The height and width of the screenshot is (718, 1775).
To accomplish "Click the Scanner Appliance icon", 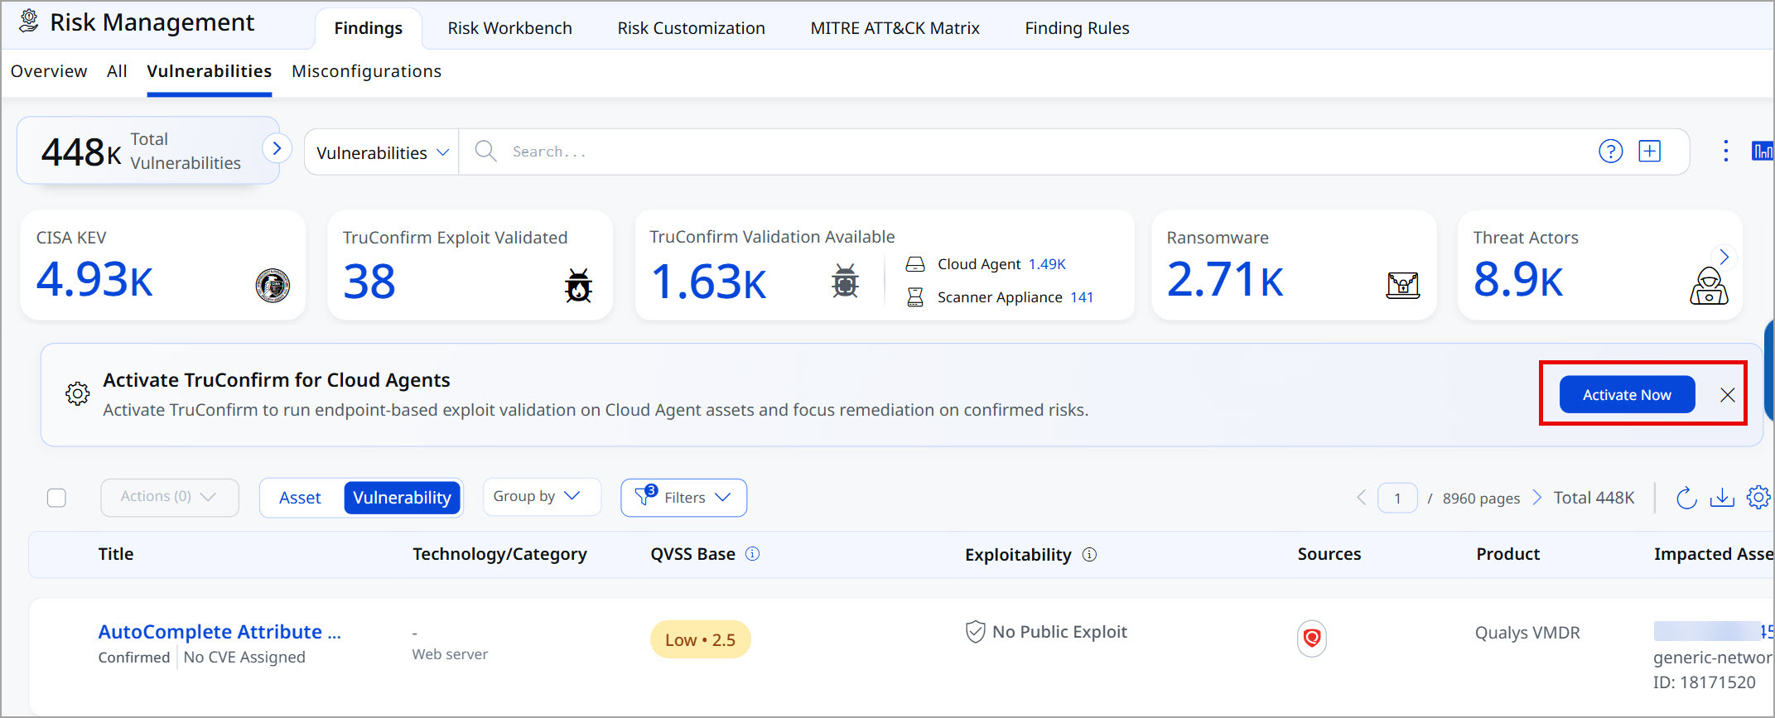I will point(914,297).
